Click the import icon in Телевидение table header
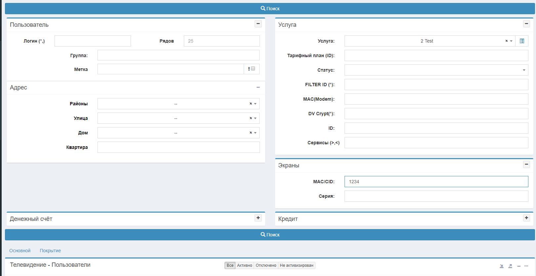The width and height of the screenshot is (536, 276). coord(502,266)
